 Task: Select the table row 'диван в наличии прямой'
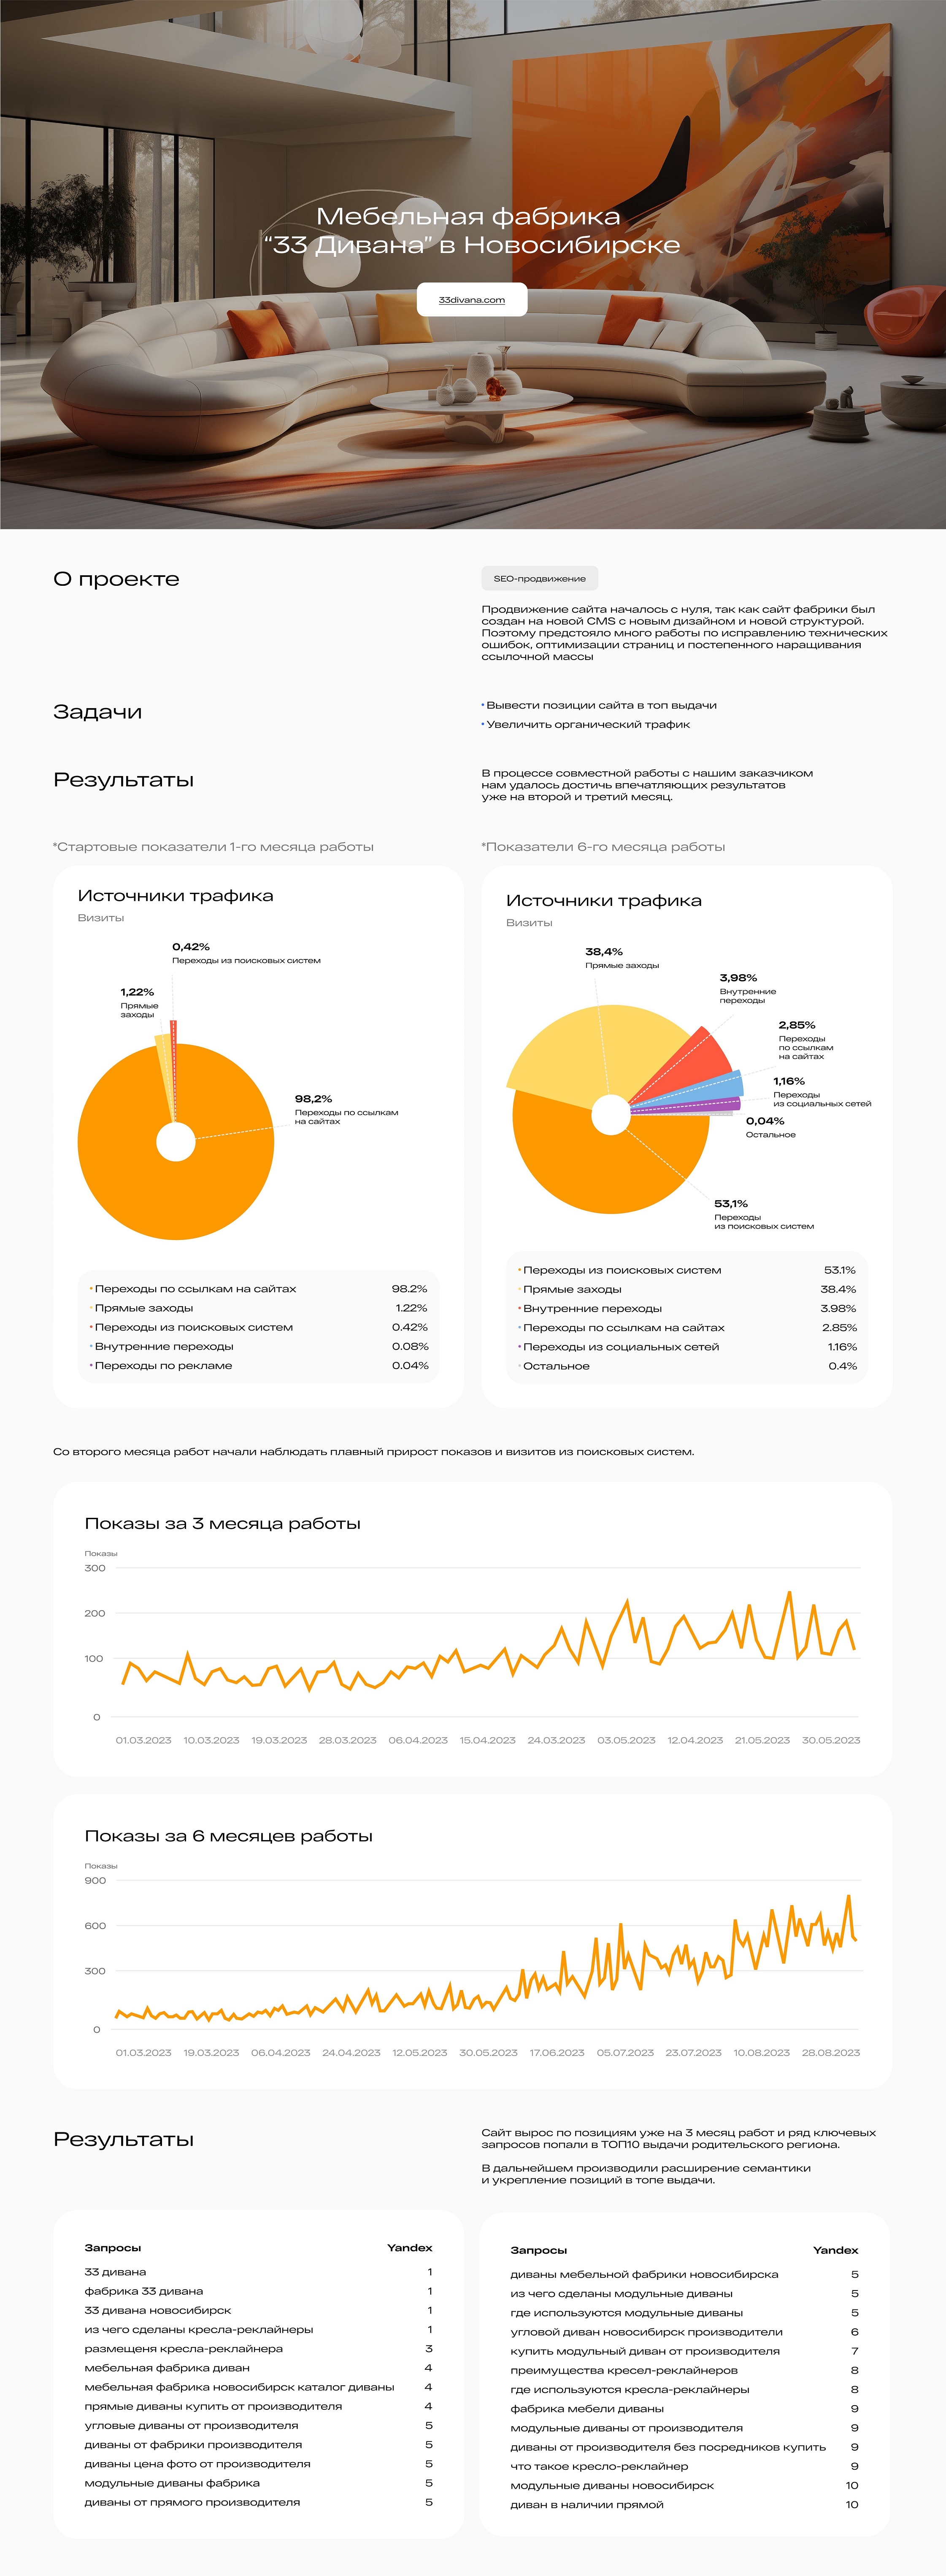587,2505
